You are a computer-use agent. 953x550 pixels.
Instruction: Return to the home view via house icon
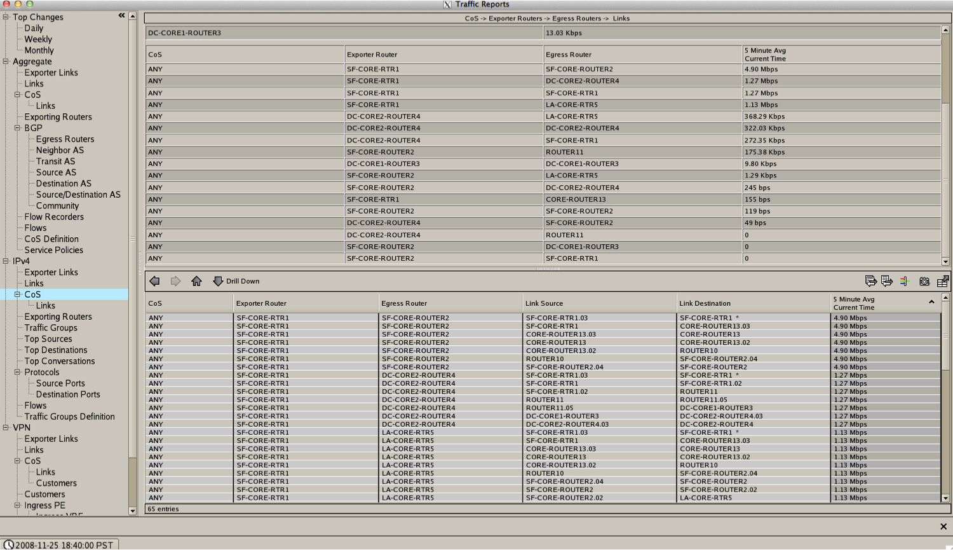click(x=196, y=281)
